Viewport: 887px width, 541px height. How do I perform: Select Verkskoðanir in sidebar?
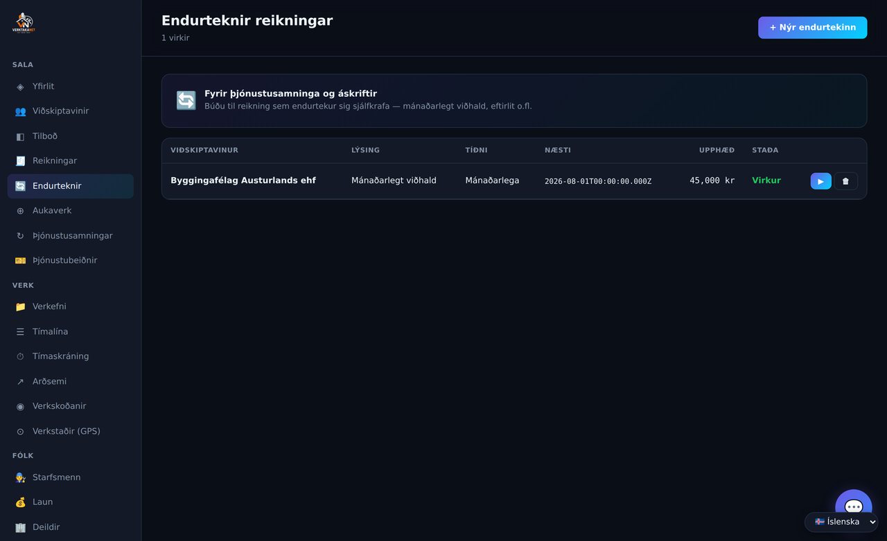71,406
